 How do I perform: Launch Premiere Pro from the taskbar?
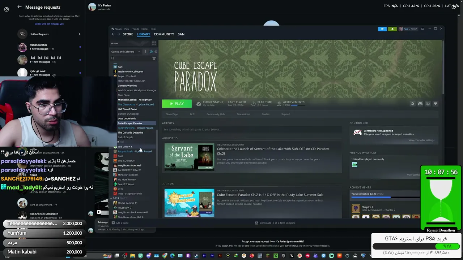click(204, 256)
